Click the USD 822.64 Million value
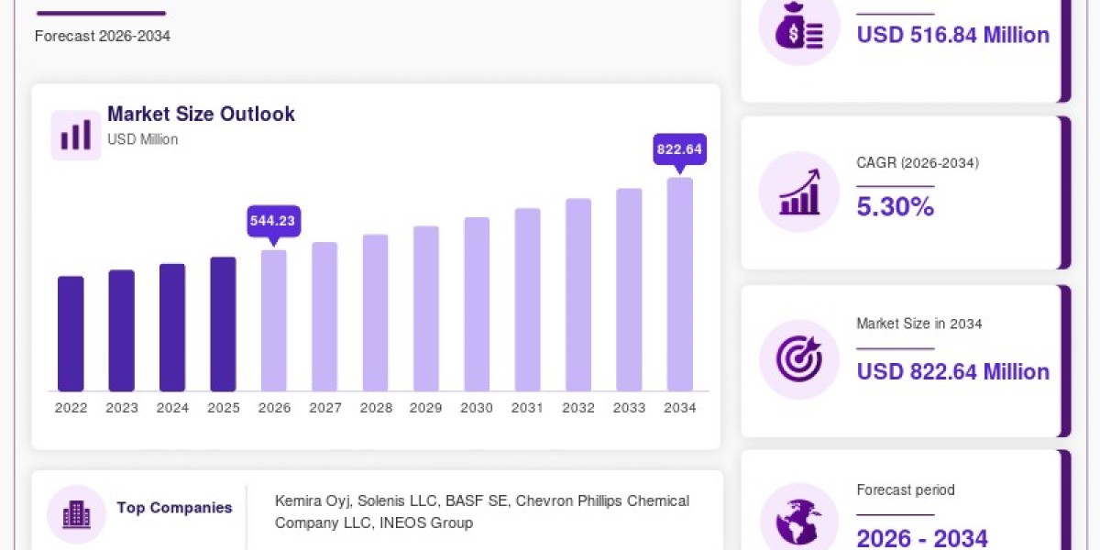The height and width of the screenshot is (550, 1100). coord(953,371)
